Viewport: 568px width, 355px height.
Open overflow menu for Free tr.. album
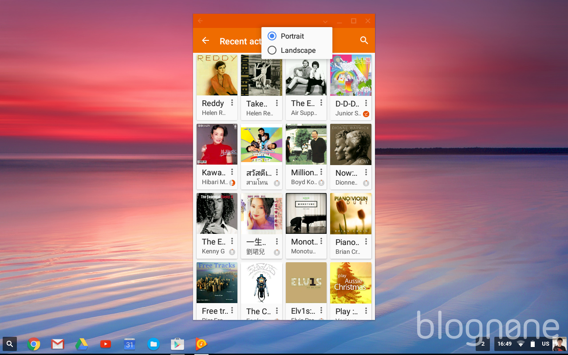point(232,311)
